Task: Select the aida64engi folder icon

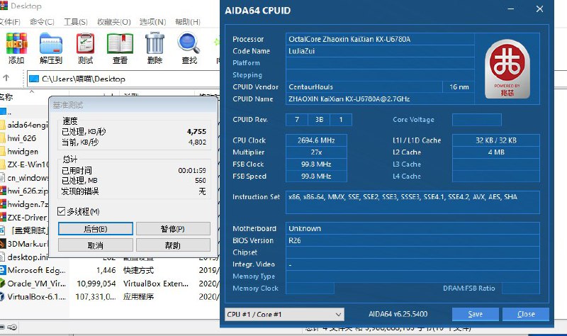Action: 3,125
